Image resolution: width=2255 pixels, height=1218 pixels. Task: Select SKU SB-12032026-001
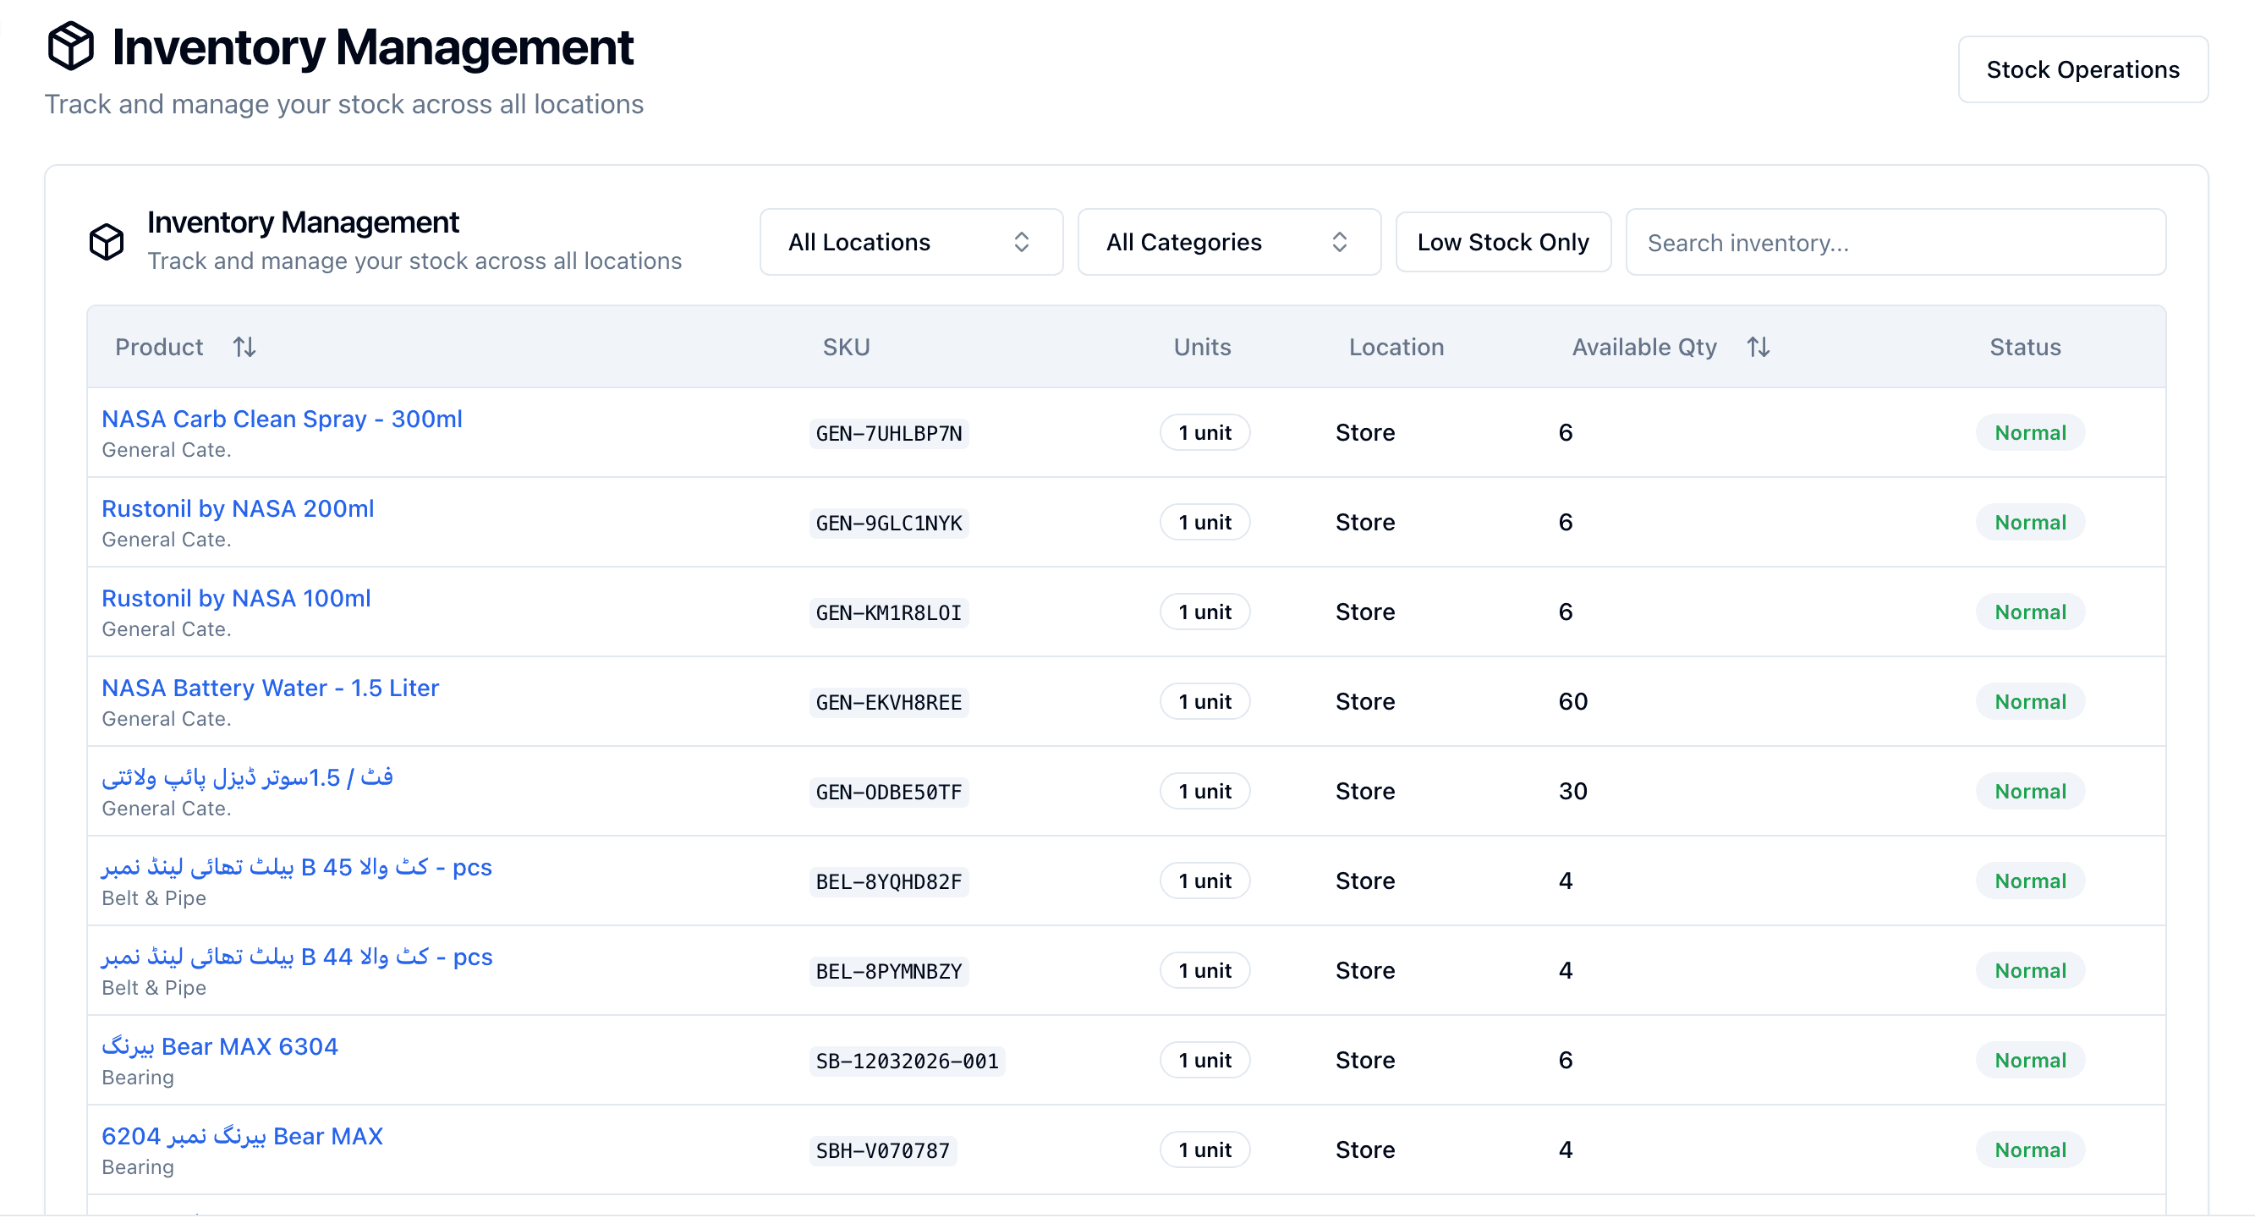pos(907,1062)
